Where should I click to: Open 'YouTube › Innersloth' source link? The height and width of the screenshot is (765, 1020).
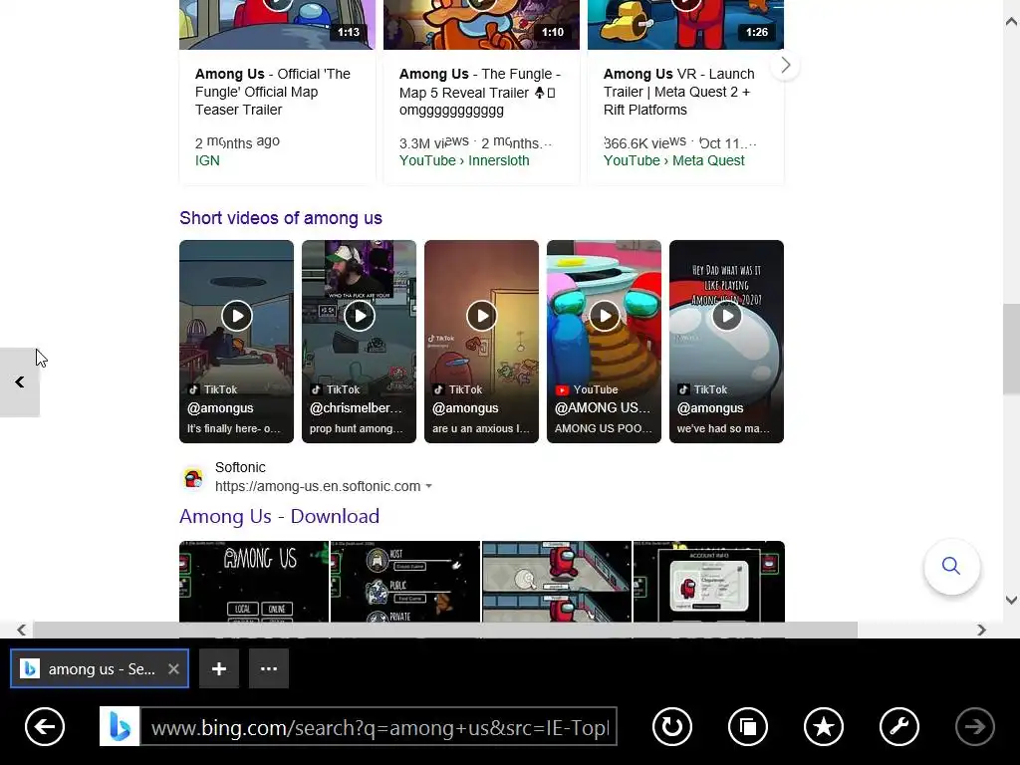(x=464, y=160)
